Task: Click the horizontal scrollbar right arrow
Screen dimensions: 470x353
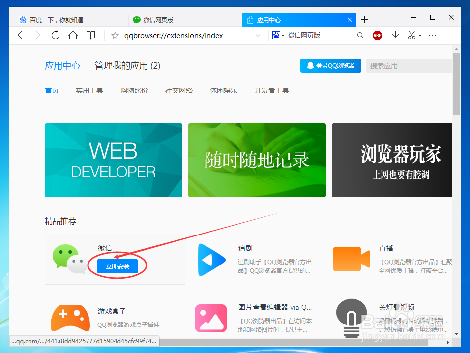Action: (448, 342)
